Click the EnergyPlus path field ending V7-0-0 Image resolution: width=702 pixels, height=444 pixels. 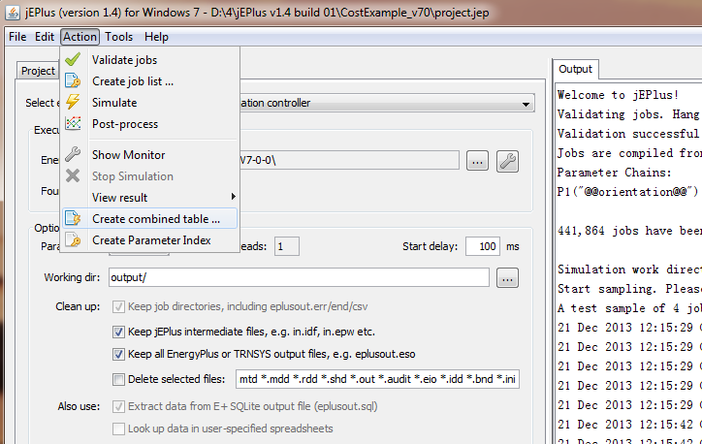[349, 160]
